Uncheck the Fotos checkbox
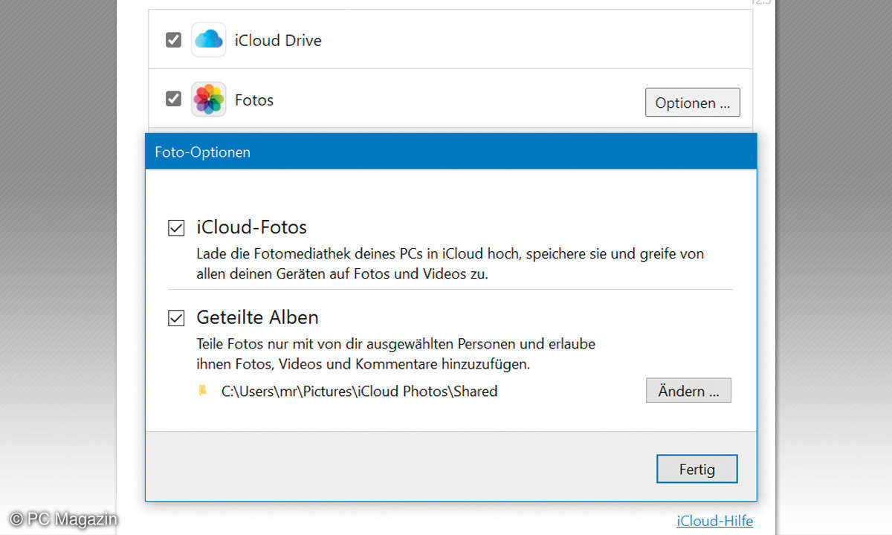Image resolution: width=892 pixels, height=535 pixels. [173, 98]
